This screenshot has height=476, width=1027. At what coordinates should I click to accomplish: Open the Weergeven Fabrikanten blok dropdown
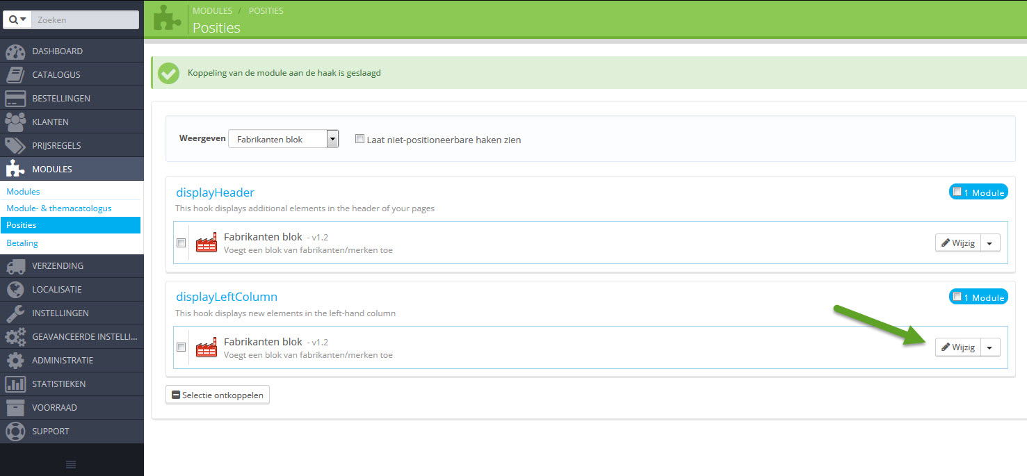(x=284, y=139)
